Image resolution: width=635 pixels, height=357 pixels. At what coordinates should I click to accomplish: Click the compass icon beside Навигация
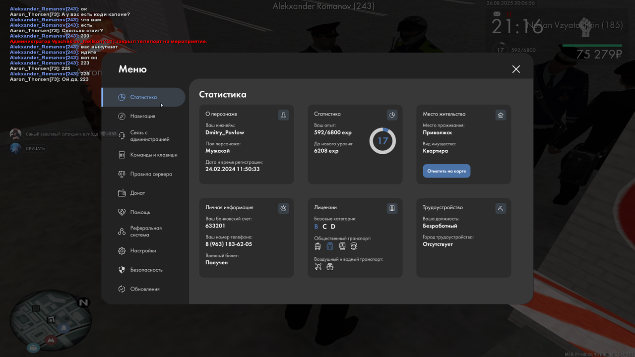[122, 116]
